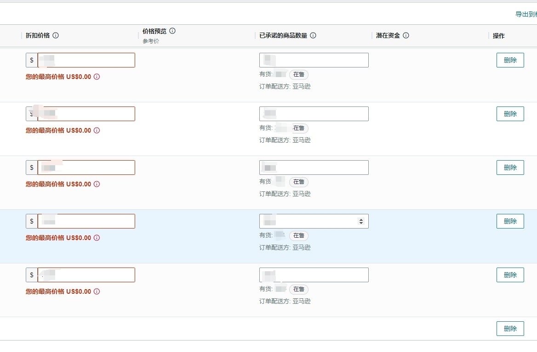Click quantity stepper arrows in highlighted row
537x352 pixels.
[361, 221]
